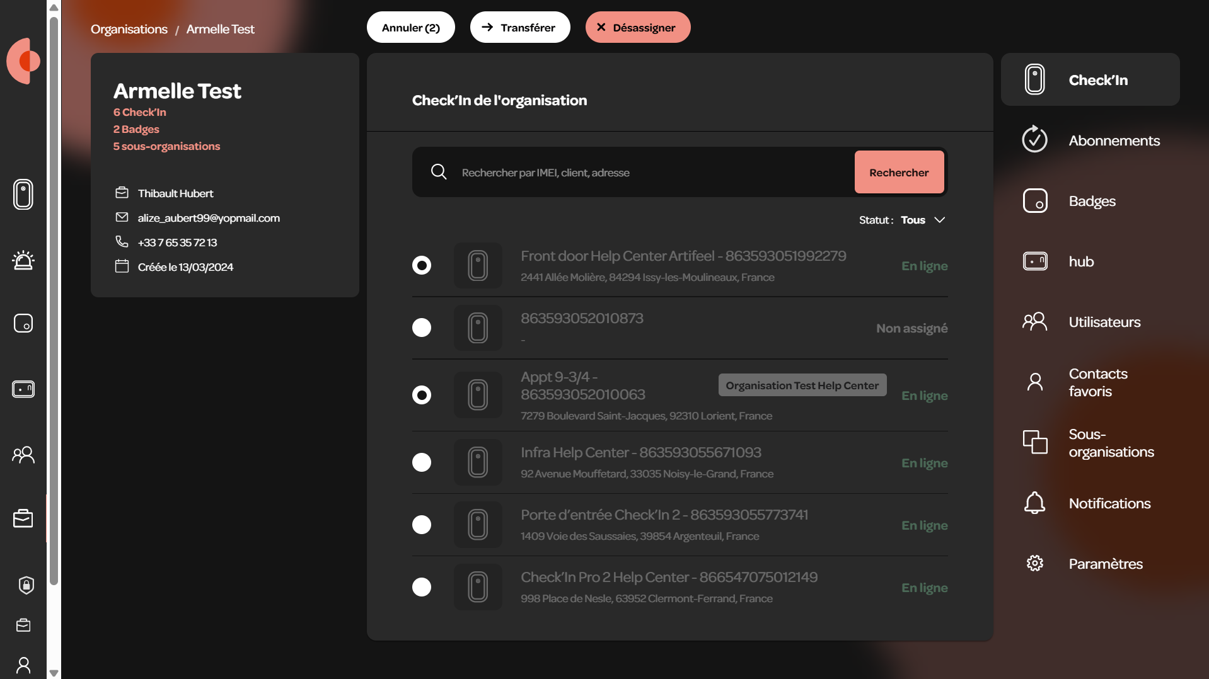Click device icon of Check'In Pro 2 Help Center
This screenshot has width=1209, height=679.
tap(478, 587)
